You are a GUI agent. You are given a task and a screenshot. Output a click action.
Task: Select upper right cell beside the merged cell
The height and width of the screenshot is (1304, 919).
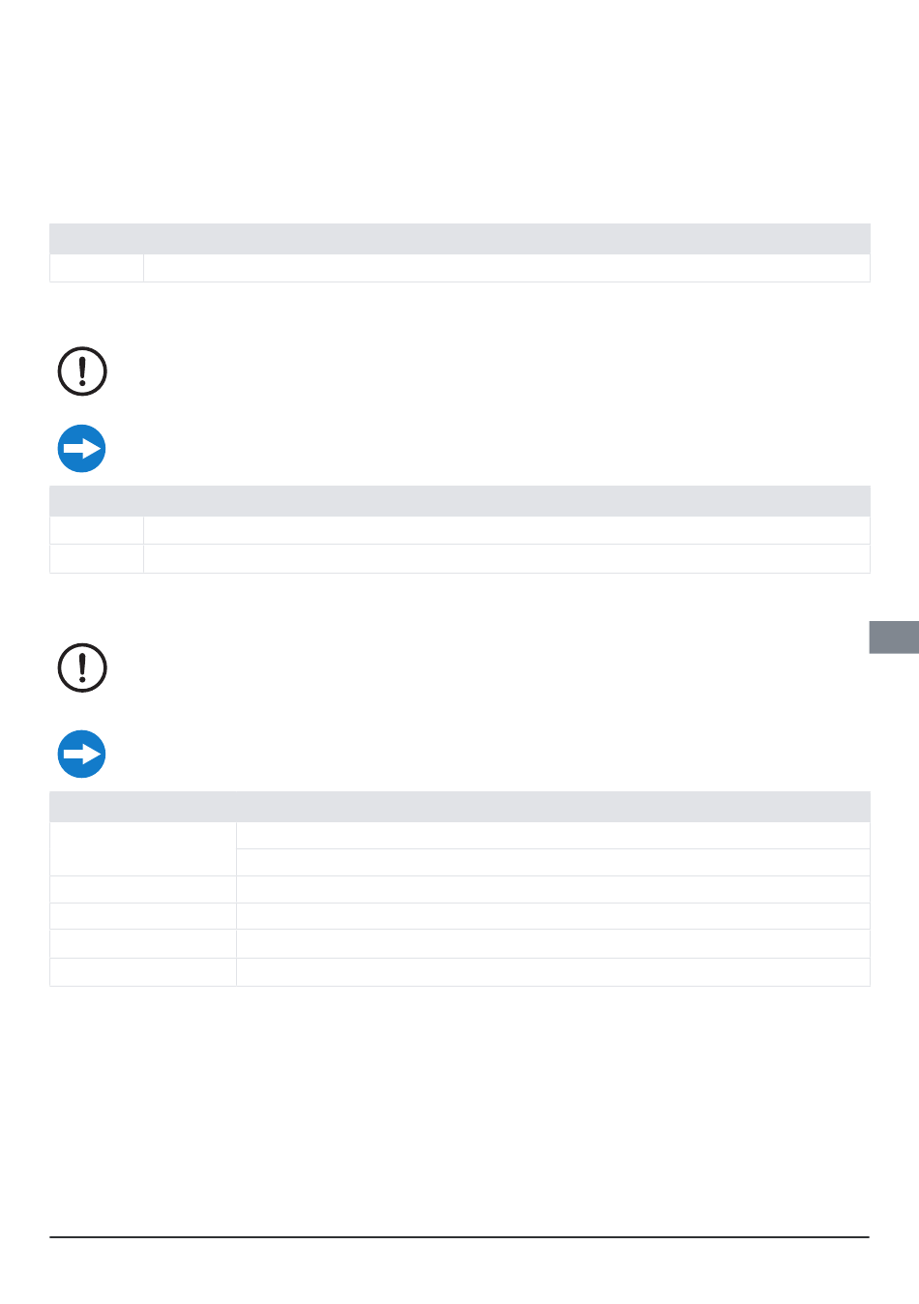tap(553, 835)
